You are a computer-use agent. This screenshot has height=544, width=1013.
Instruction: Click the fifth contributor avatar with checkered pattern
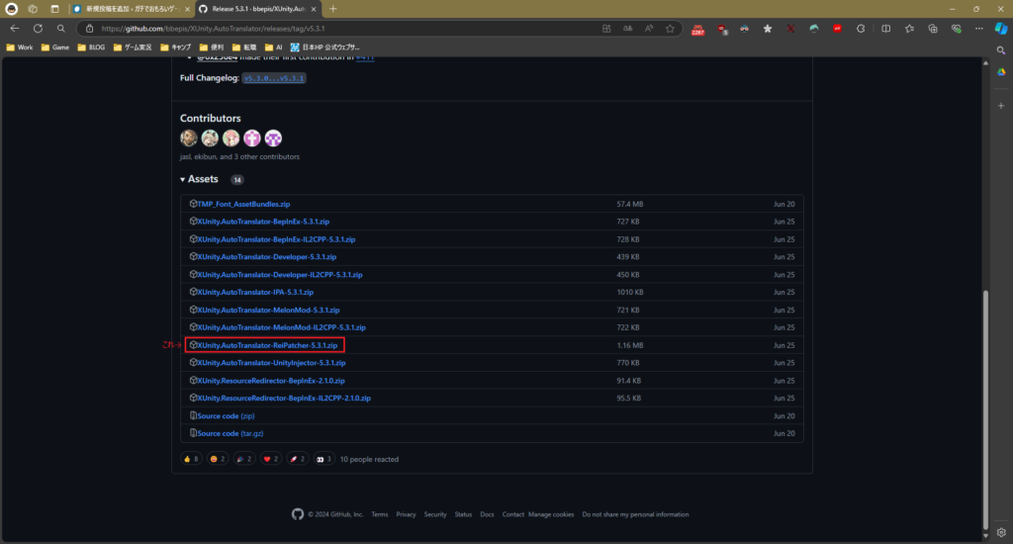(x=273, y=137)
